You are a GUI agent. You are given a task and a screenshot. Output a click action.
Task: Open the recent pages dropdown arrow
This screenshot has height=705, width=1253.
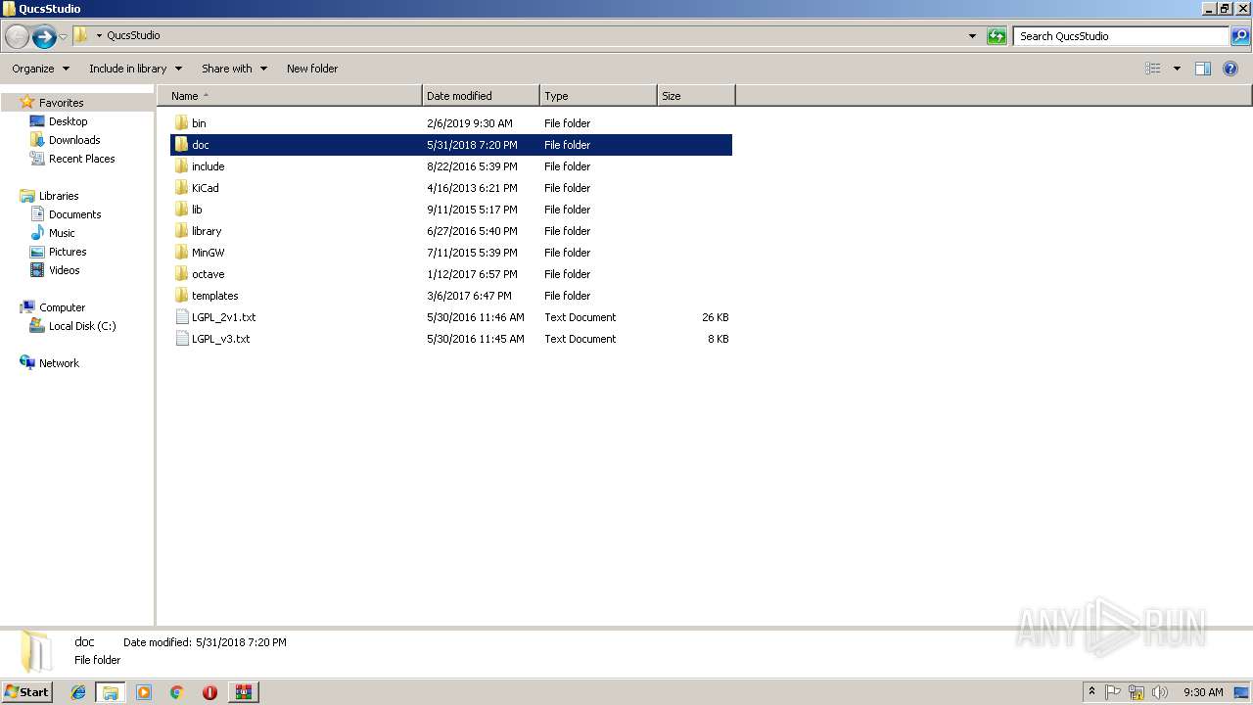(x=64, y=36)
